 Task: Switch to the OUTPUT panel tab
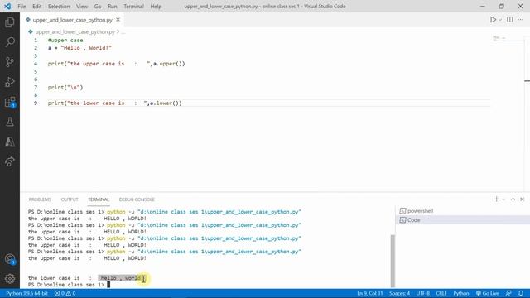[x=70, y=199]
